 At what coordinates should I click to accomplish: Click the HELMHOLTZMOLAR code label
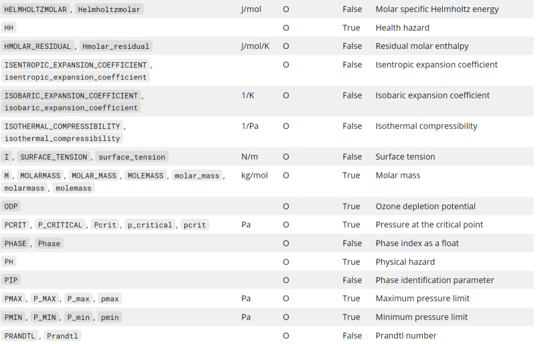(x=35, y=10)
